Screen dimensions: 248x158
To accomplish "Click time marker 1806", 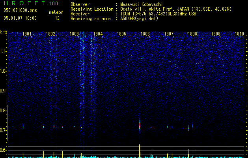I will tap(145, 34).
